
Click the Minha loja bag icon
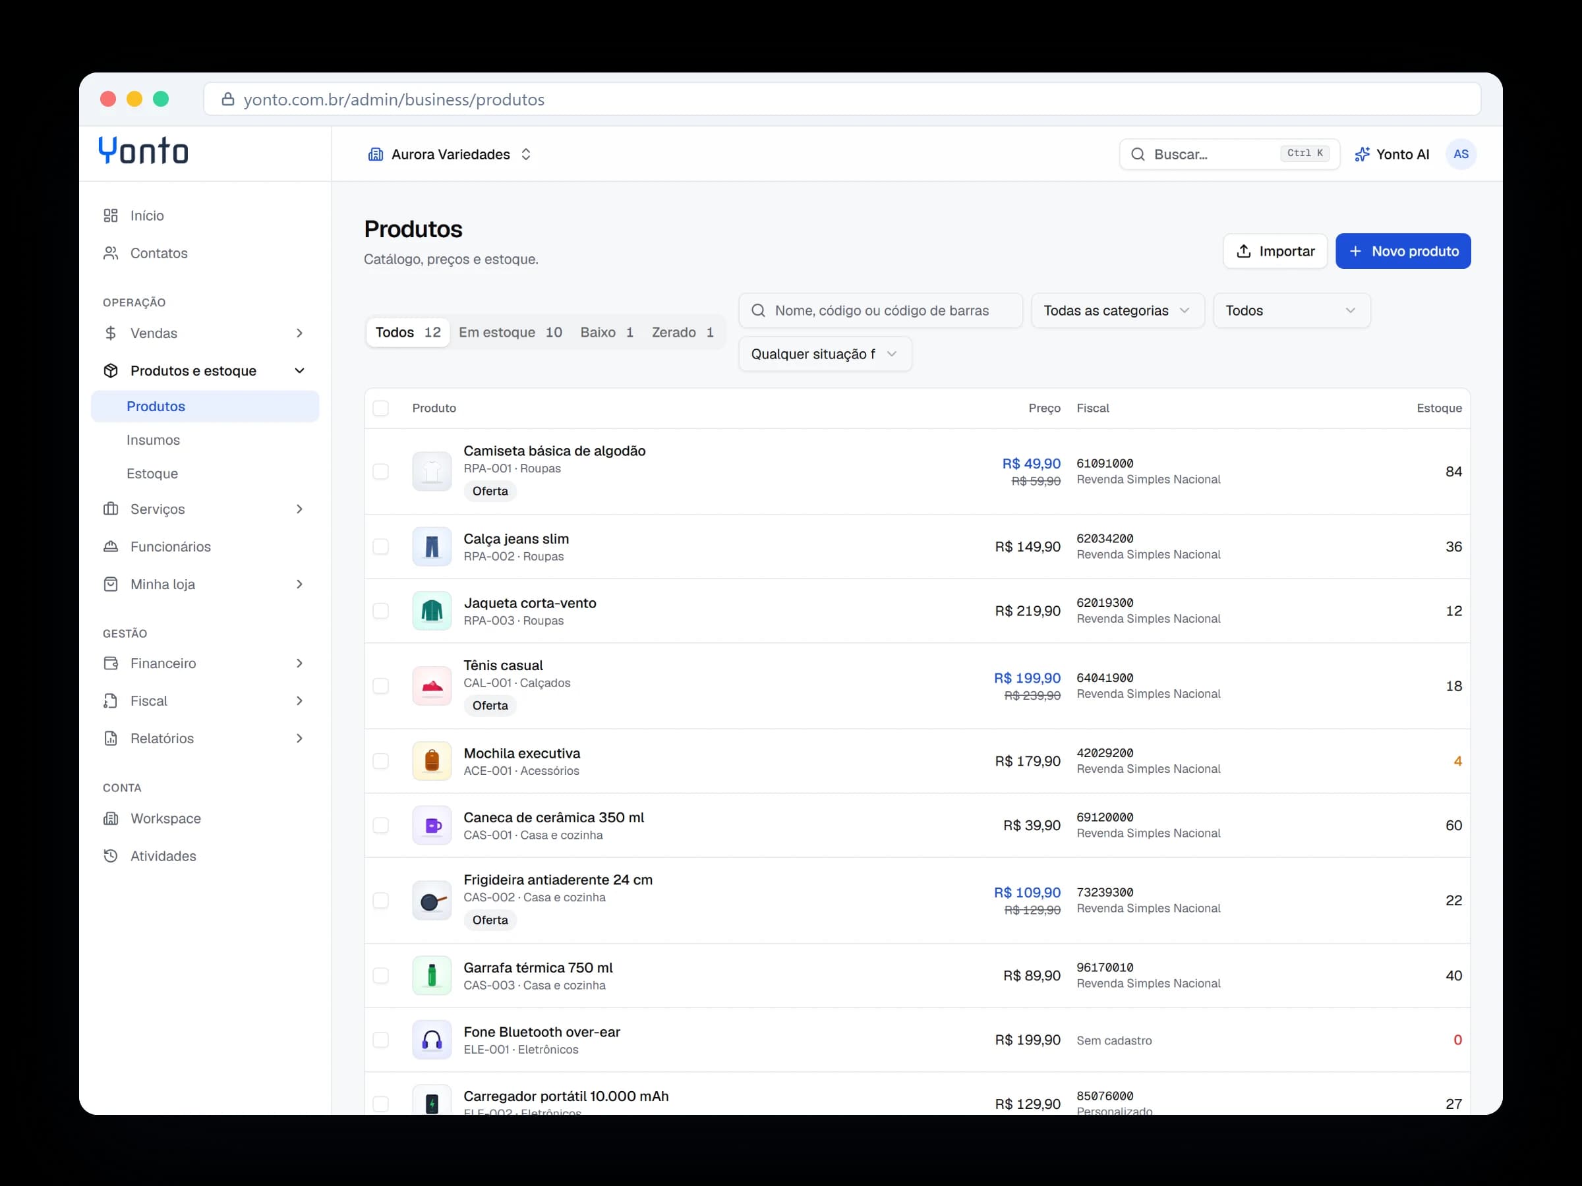[x=110, y=584]
